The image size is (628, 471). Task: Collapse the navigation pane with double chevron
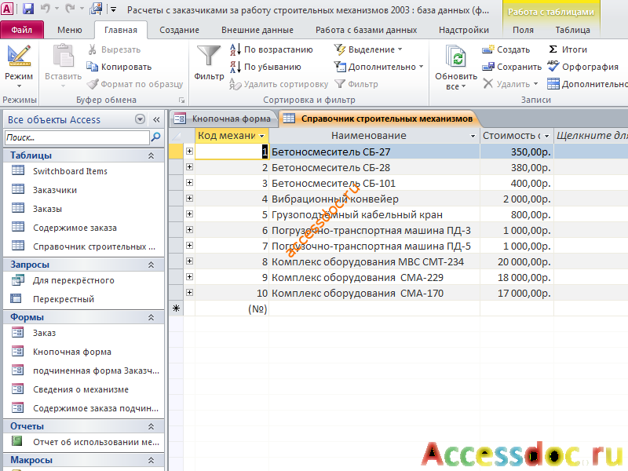point(156,119)
